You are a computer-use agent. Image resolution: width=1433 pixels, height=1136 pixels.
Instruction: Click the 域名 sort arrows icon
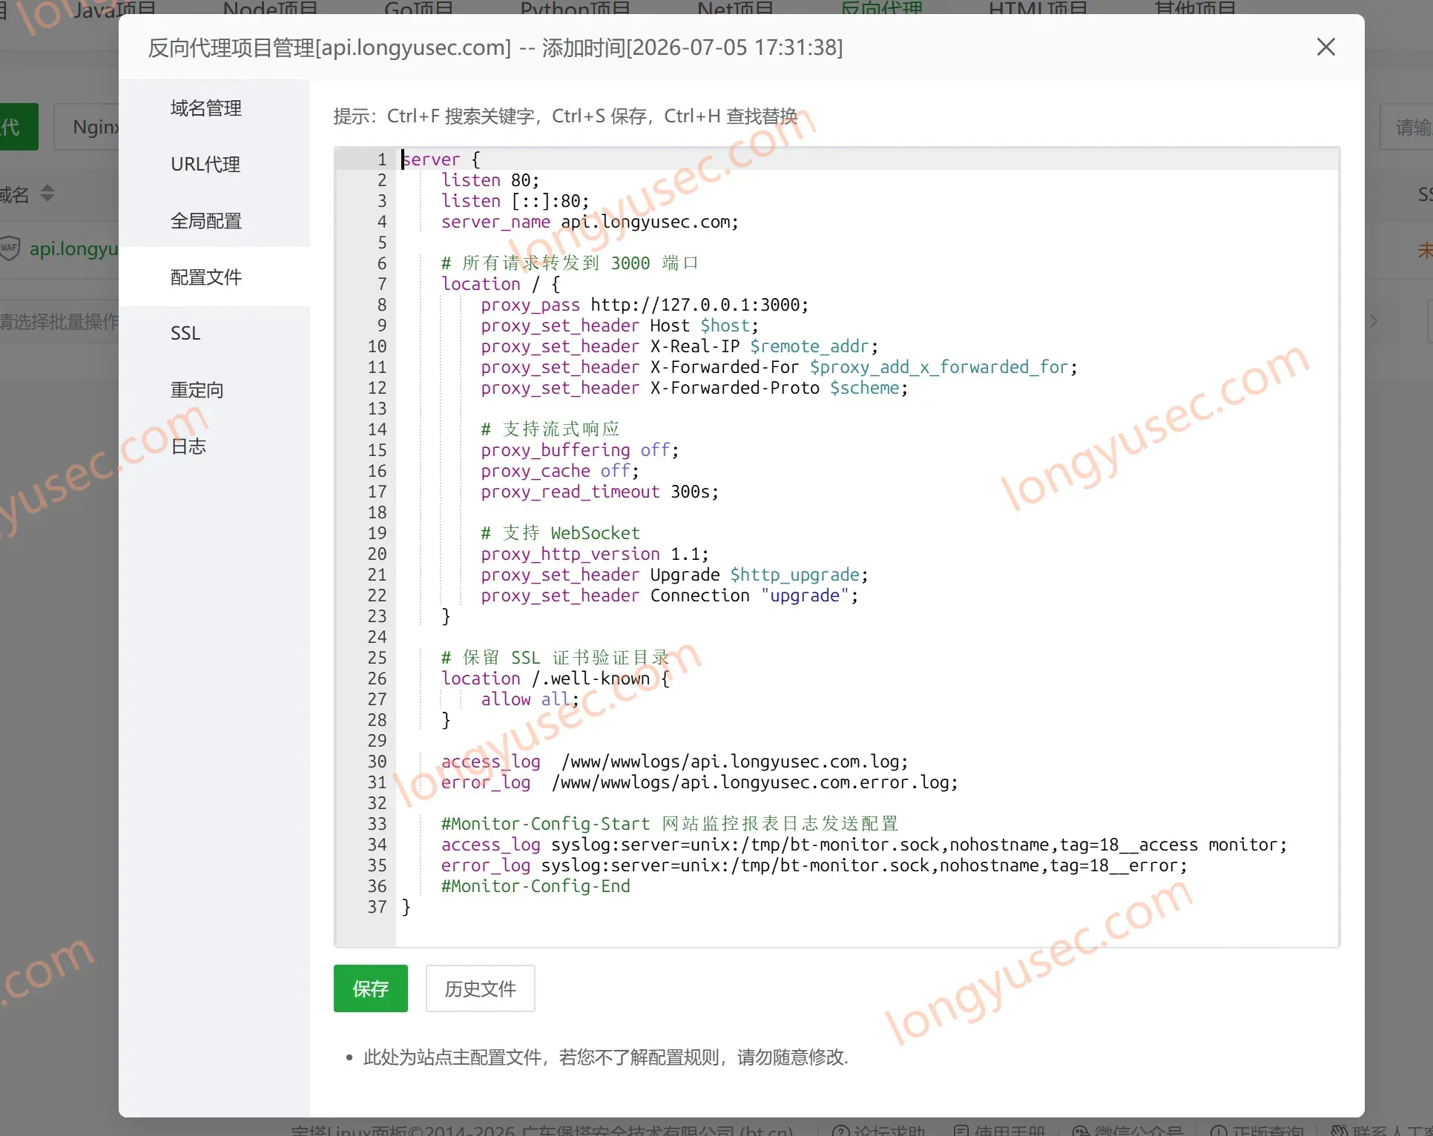pos(47,194)
